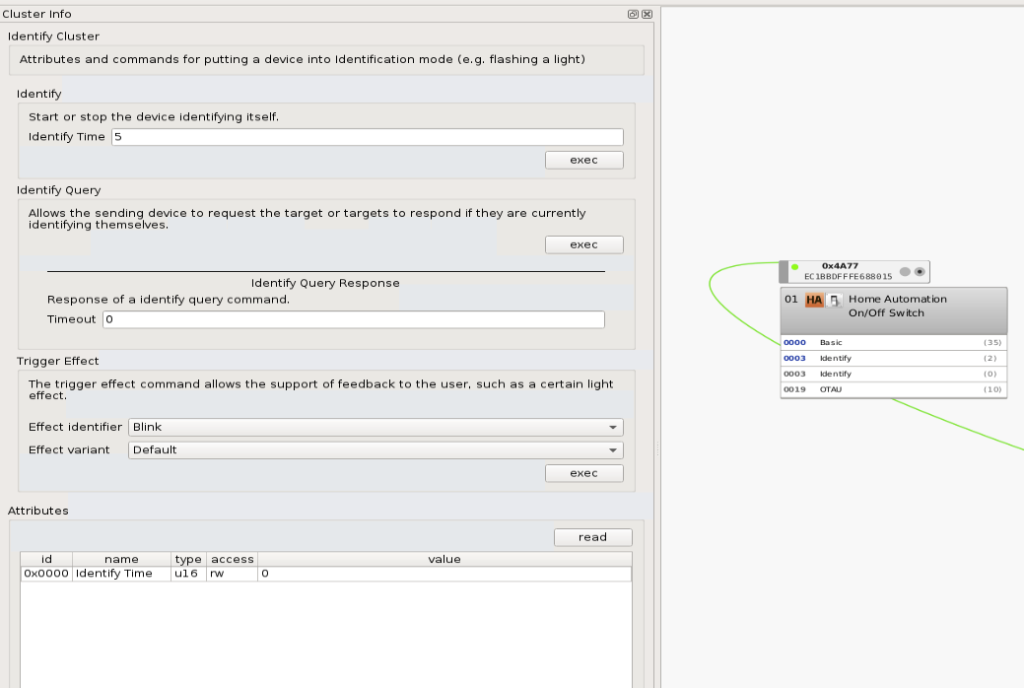Click the (35) count on the Basic row
1024x688 pixels.
tap(992, 342)
